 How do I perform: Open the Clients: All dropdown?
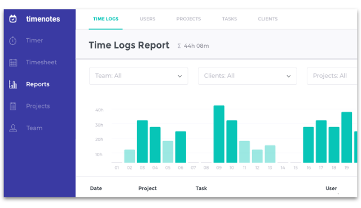click(247, 76)
